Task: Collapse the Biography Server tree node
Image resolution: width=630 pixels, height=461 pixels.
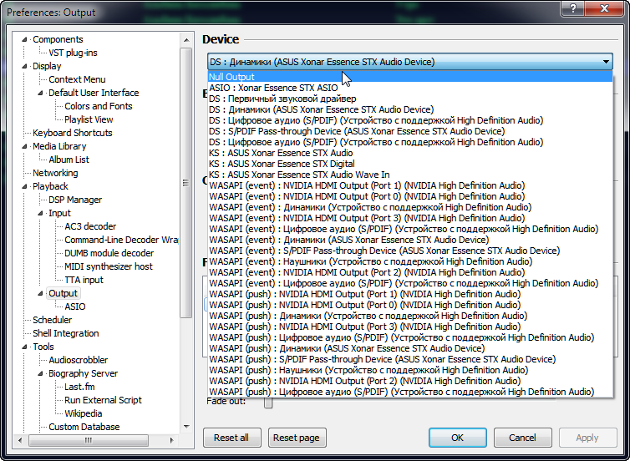Action: click(43, 373)
